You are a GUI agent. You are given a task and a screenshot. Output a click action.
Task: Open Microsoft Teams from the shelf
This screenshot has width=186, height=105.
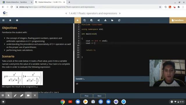[x=116, y=102]
